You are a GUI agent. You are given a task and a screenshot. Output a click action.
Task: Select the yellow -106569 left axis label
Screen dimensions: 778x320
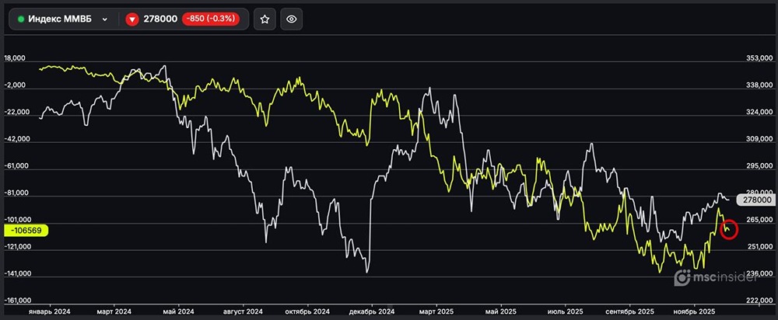click(x=26, y=230)
